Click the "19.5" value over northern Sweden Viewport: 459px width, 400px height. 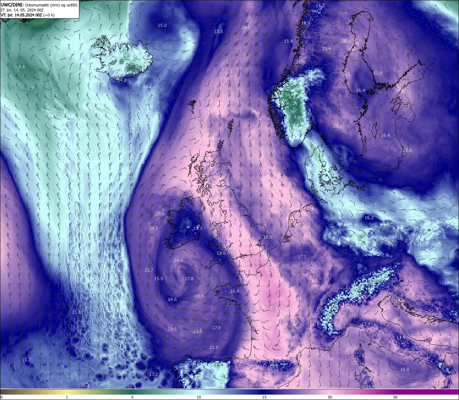(352, 20)
